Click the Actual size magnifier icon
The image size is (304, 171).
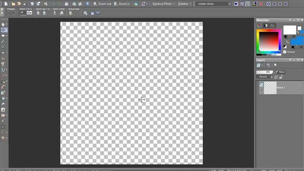(x=71, y=13)
